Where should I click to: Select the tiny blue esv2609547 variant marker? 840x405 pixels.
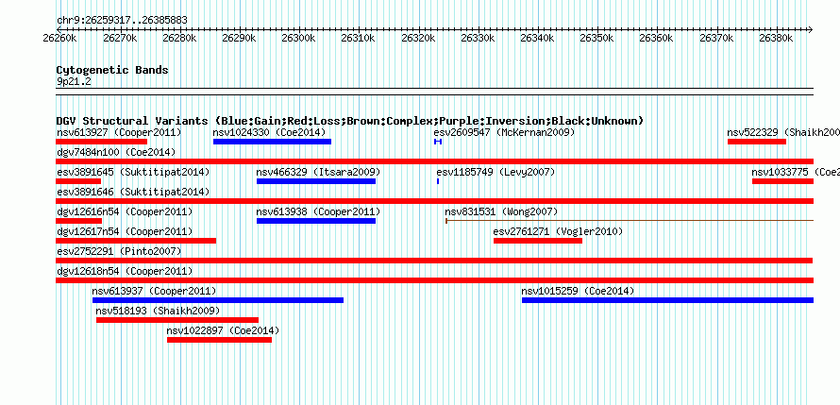coord(438,142)
